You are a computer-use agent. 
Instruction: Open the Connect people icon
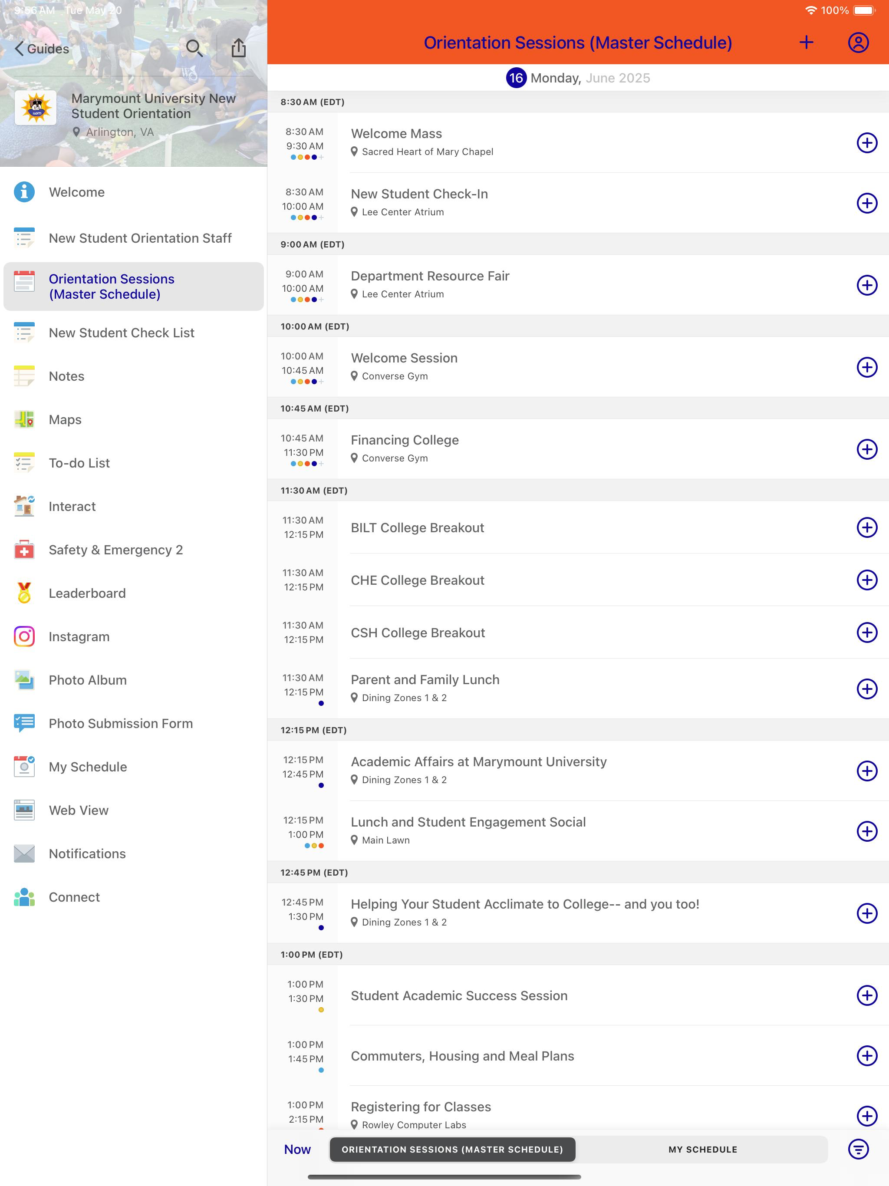tap(24, 897)
